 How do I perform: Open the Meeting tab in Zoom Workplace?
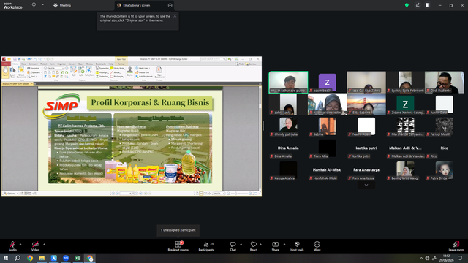(x=62, y=5)
